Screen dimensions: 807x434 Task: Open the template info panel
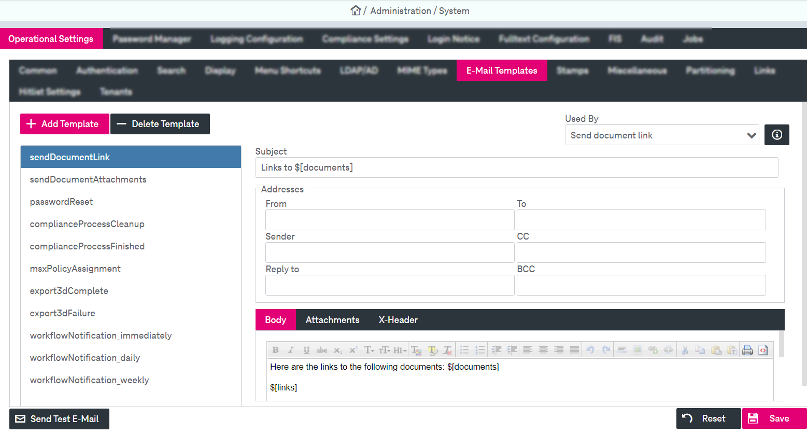[776, 135]
